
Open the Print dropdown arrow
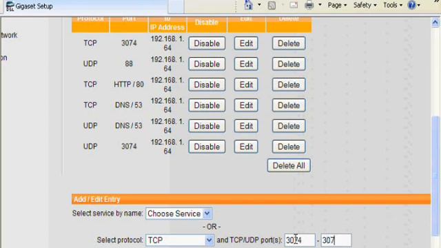[x=320, y=5]
